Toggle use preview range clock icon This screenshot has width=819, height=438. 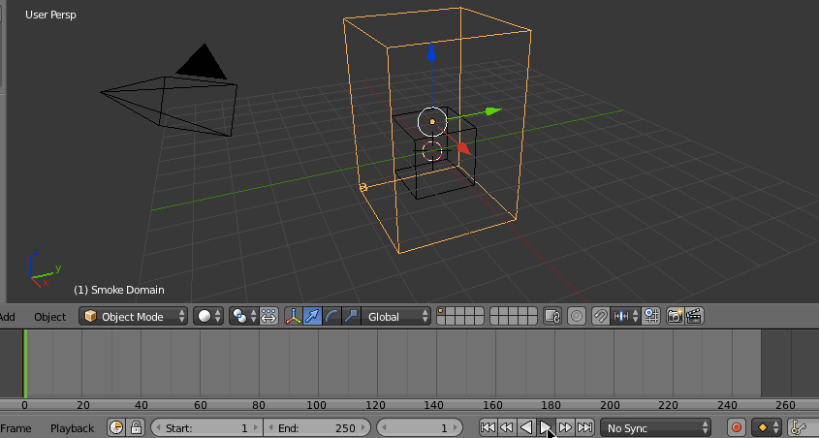click(x=116, y=428)
